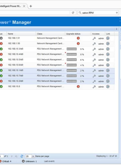Open link icon for 192.168.10.8

tap(108, 87)
